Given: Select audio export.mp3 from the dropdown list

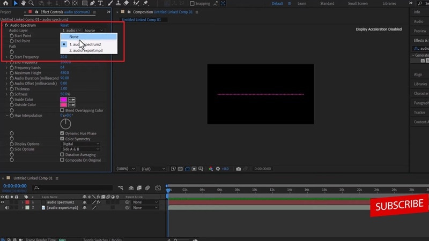Looking at the screenshot, I should (86, 50).
